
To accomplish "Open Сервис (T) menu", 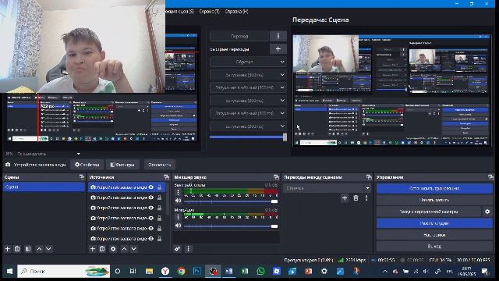I will (209, 12).
